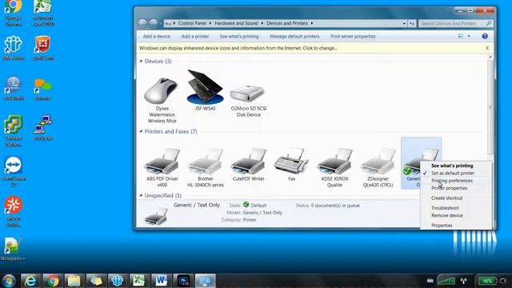Click Print server properties button
512x288 pixels.
coord(353,36)
